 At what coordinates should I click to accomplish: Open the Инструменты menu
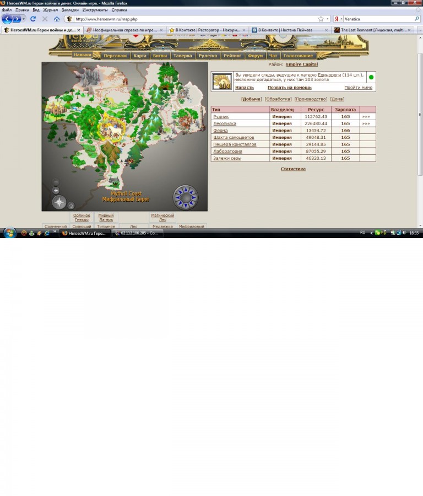click(95, 10)
